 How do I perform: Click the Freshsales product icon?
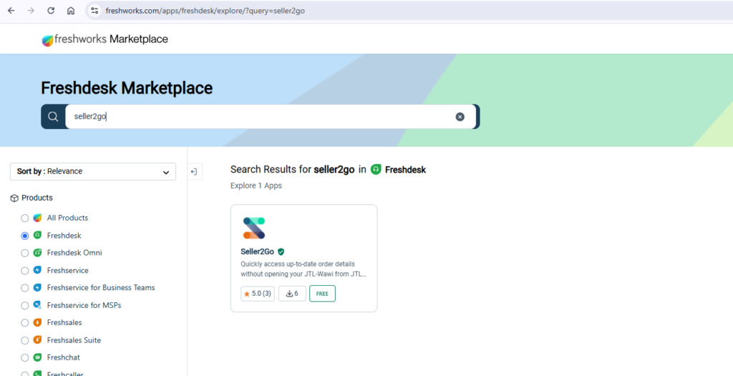37,323
